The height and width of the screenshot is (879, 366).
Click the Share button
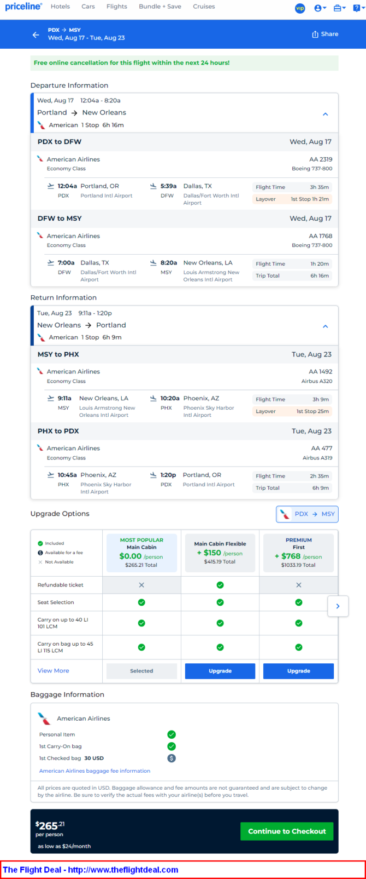325,34
